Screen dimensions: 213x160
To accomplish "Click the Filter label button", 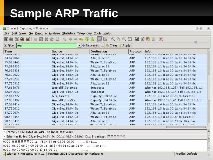I will tap(10, 45).
